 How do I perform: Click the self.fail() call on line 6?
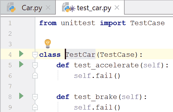coord(97,76)
